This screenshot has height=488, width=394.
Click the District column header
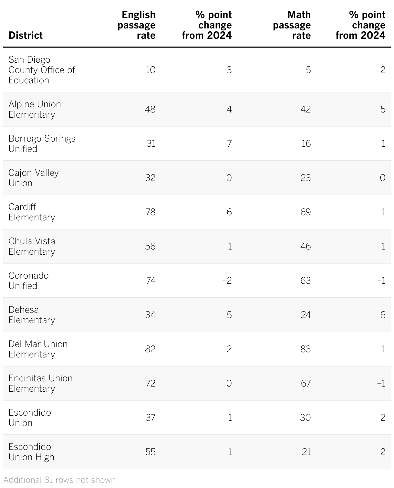point(26,35)
